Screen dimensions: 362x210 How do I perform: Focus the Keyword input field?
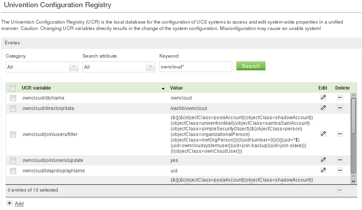[195, 67]
